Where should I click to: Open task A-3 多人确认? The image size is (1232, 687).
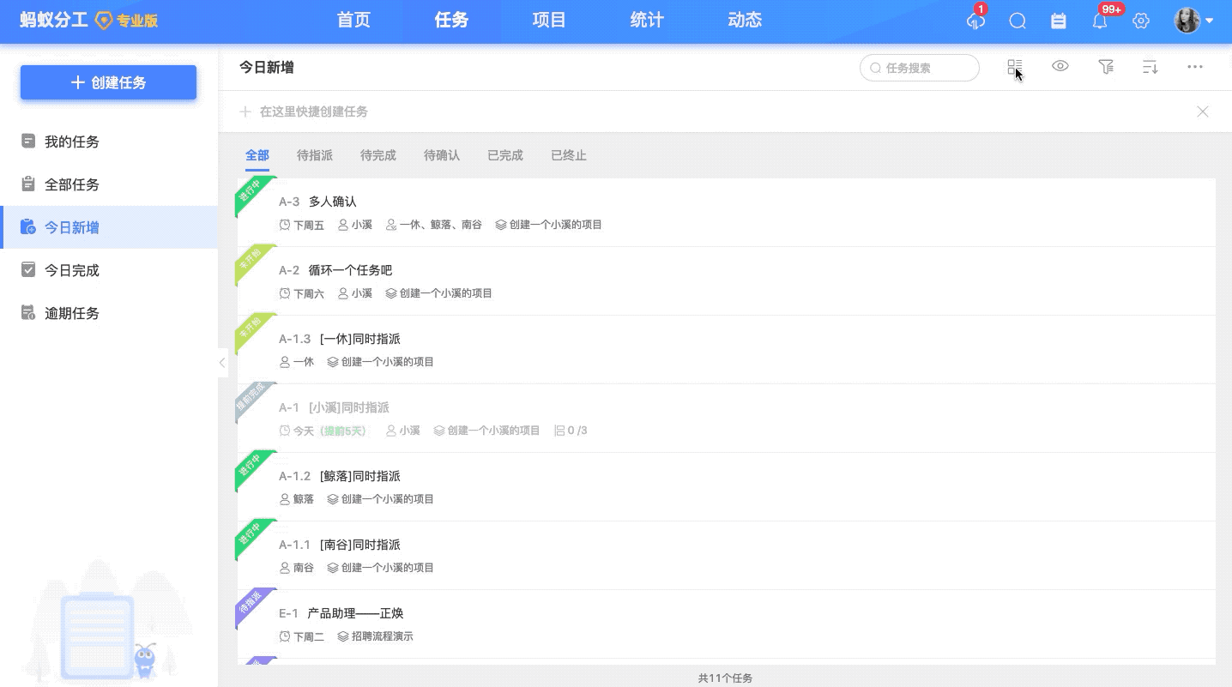click(x=726, y=213)
